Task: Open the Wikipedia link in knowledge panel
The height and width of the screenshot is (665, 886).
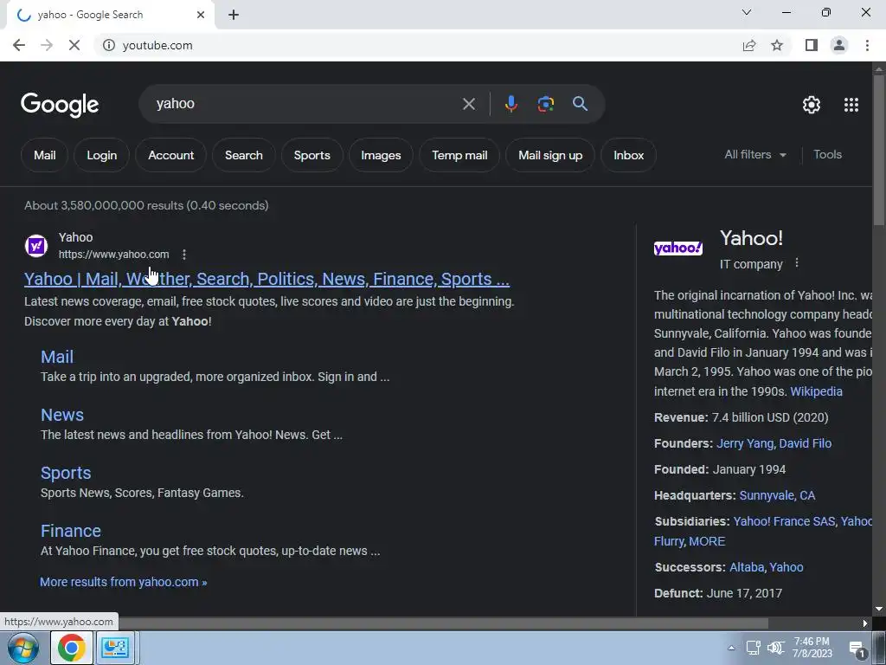Action: 816,391
